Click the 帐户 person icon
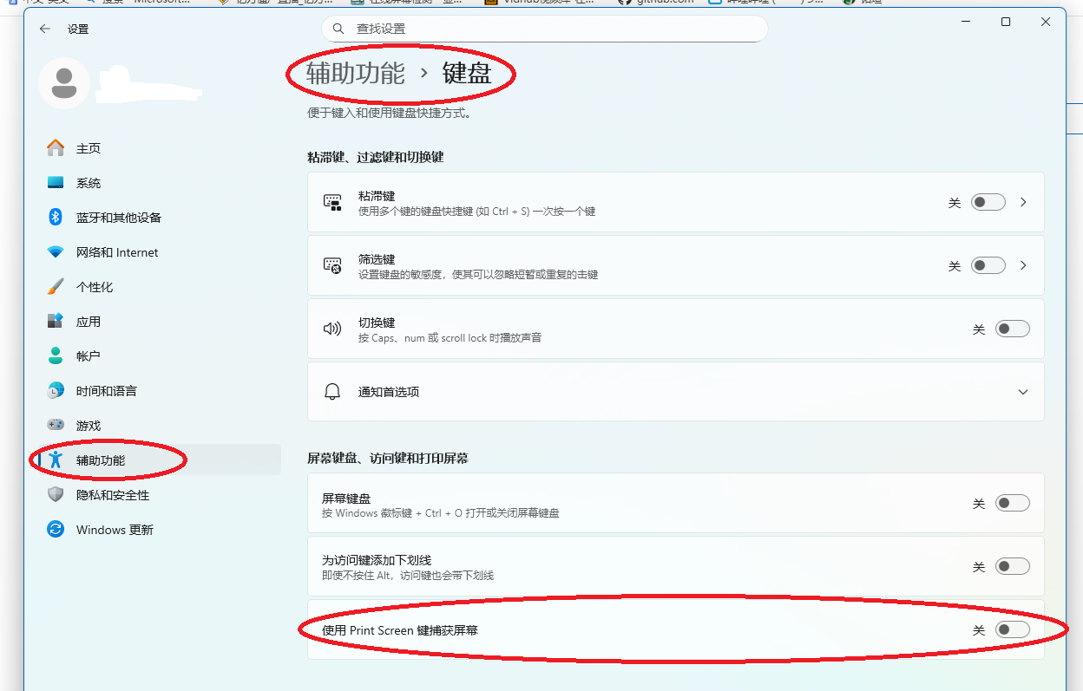The height and width of the screenshot is (691, 1083). coord(56,356)
